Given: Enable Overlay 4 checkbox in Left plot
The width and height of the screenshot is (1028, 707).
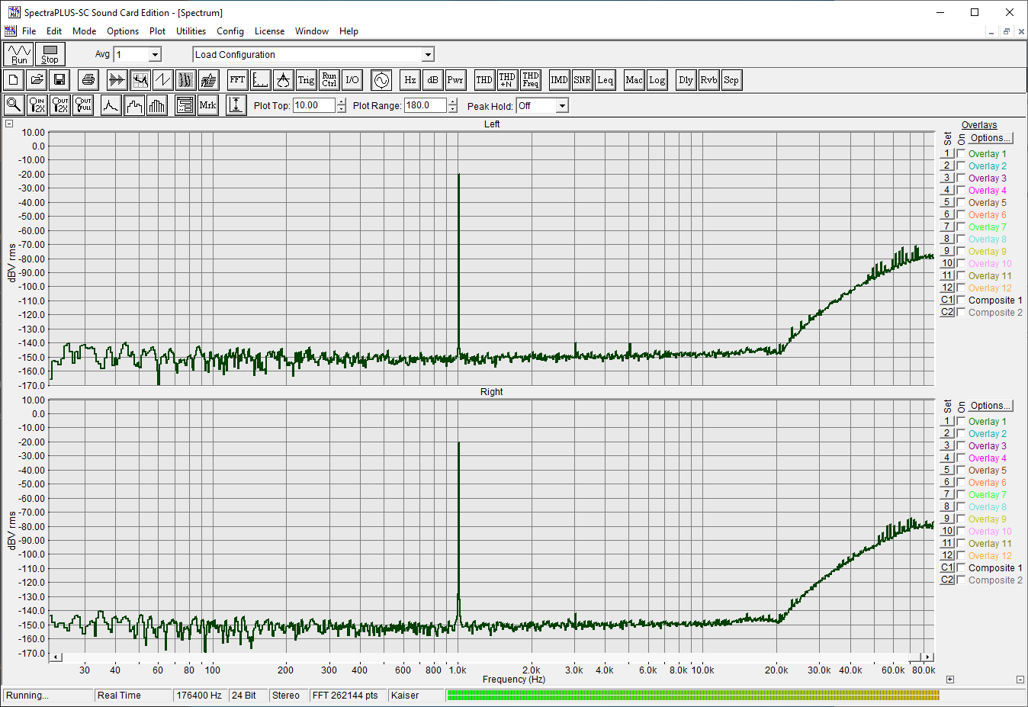Looking at the screenshot, I should (961, 191).
